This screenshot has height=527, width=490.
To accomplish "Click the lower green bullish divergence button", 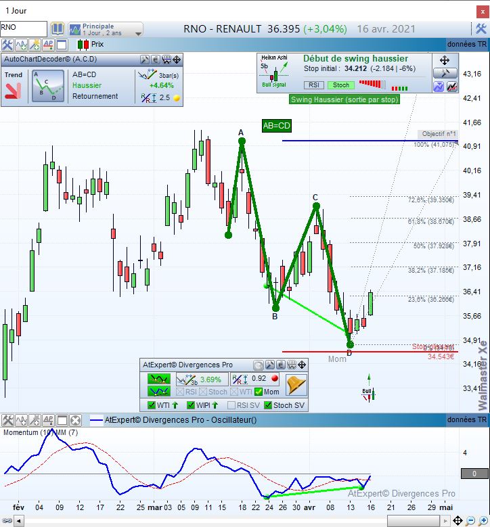I will tap(159, 391).
